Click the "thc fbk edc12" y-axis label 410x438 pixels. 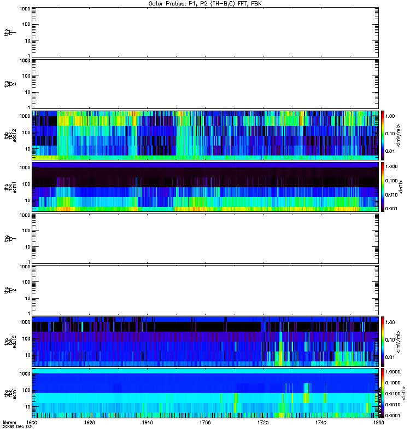pyautogui.click(x=10, y=342)
